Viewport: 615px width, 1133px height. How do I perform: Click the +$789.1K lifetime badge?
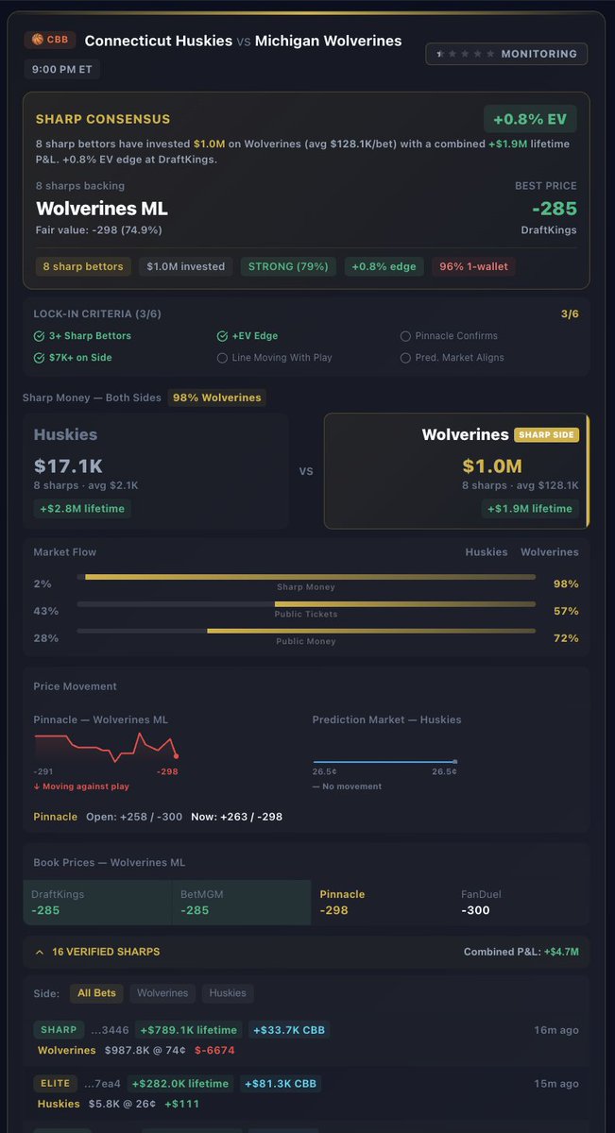click(189, 1030)
